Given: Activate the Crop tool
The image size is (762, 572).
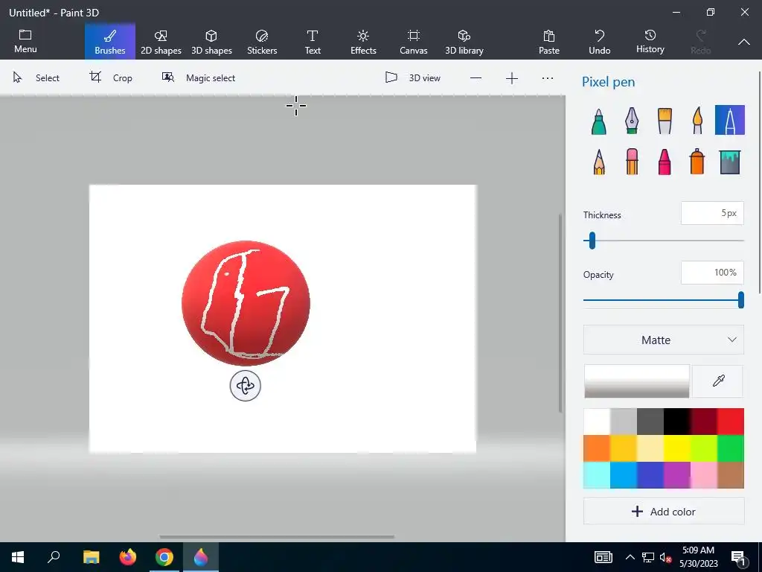Looking at the screenshot, I should (111, 77).
